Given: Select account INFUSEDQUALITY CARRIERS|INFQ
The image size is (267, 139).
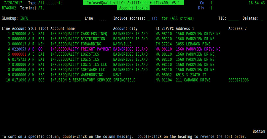Looking at the screenshot, I should click(x=79, y=34).
